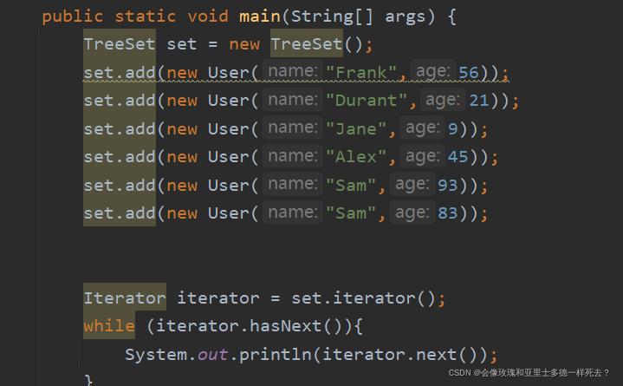Click the string "Alex"
This screenshot has width=623, height=386.
[356, 157]
